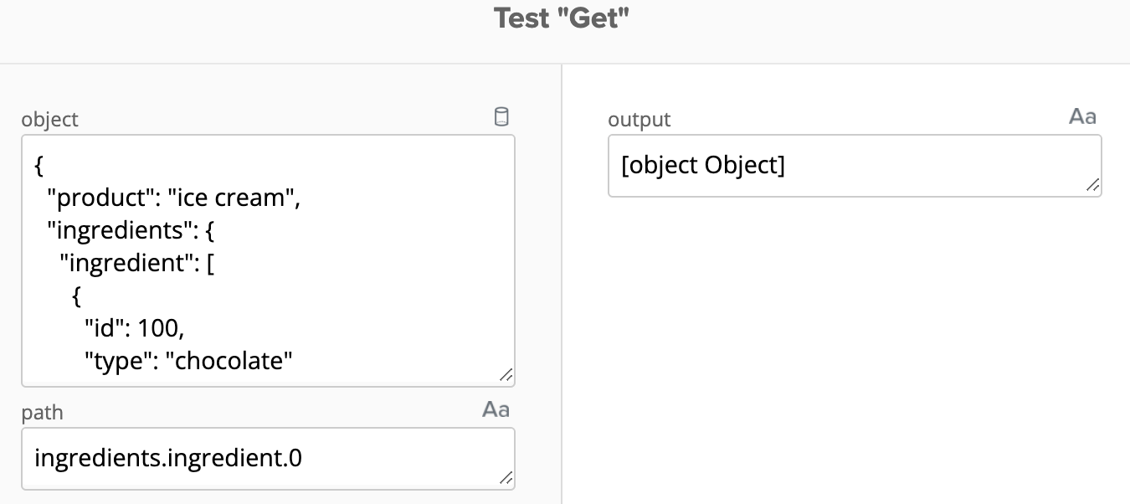This screenshot has width=1130, height=504.
Task: Click the resize grip of the object textarea
Action: 507,376
